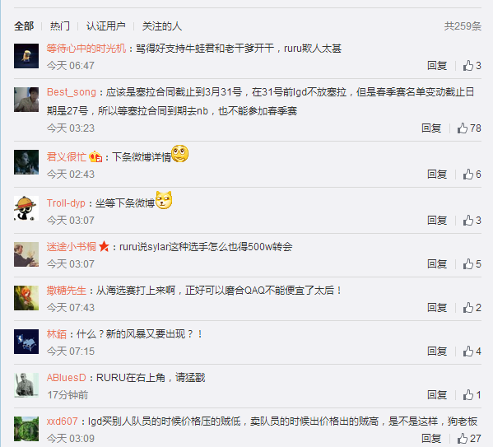Like xxd607's comment with 27 likes

click(x=469, y=438)
